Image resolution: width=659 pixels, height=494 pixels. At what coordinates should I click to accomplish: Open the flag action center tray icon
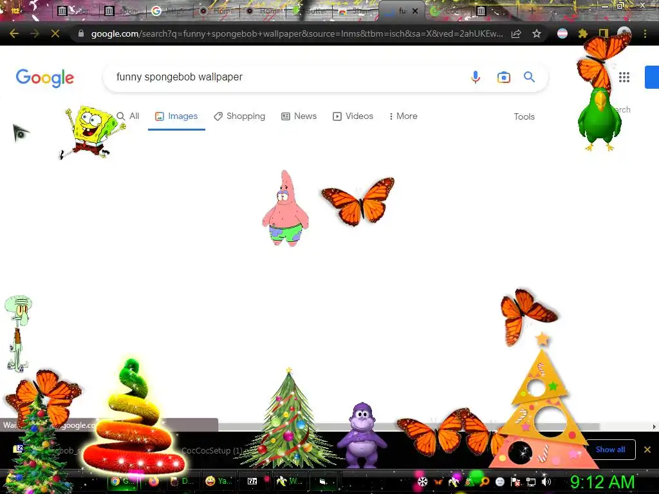[515, 482]
